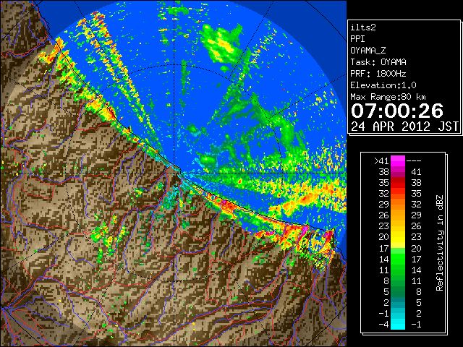
Task: Select the 'Task: OYAMA' line
Action: click(378, 62)
